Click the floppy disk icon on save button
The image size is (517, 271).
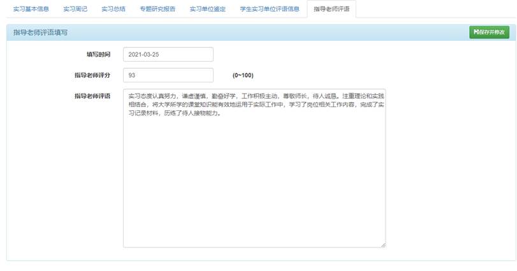click(476, 32)
